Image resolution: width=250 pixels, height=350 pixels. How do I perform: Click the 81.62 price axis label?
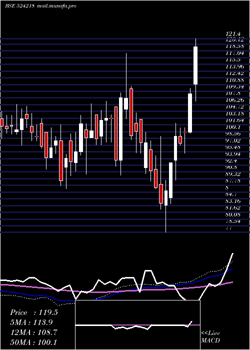coord(233,207)
